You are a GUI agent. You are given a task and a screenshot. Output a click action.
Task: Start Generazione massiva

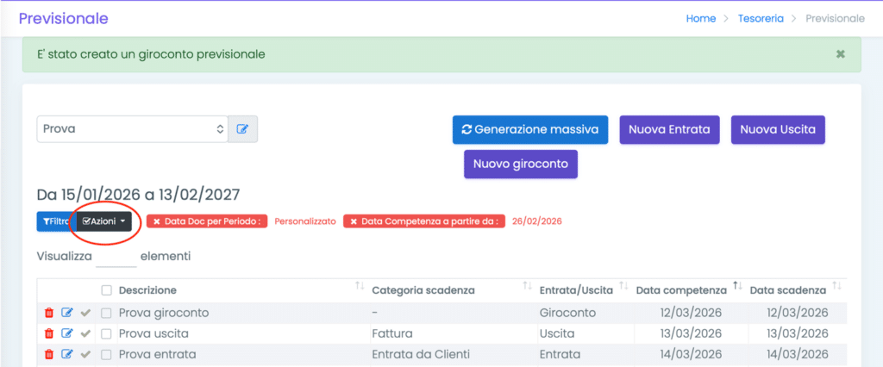click(530, 129)
